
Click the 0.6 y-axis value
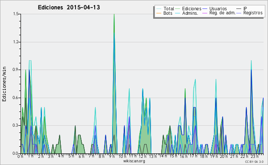pos(16,98)
